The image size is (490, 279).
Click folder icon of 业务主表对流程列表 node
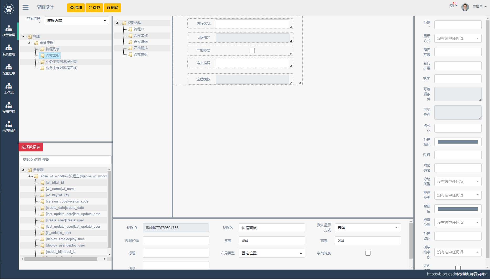43,62
